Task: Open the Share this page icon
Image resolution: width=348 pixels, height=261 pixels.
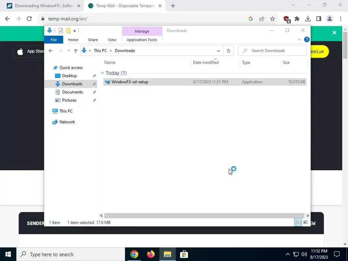Action: click(262, 19)
